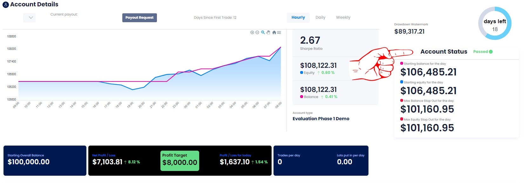
Task: Enable the panning hand tool
Action: tap(268, 32)
